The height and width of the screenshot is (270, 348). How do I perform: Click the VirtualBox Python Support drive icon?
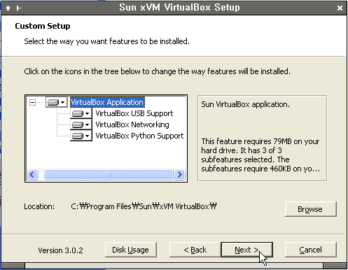(78, 136)
